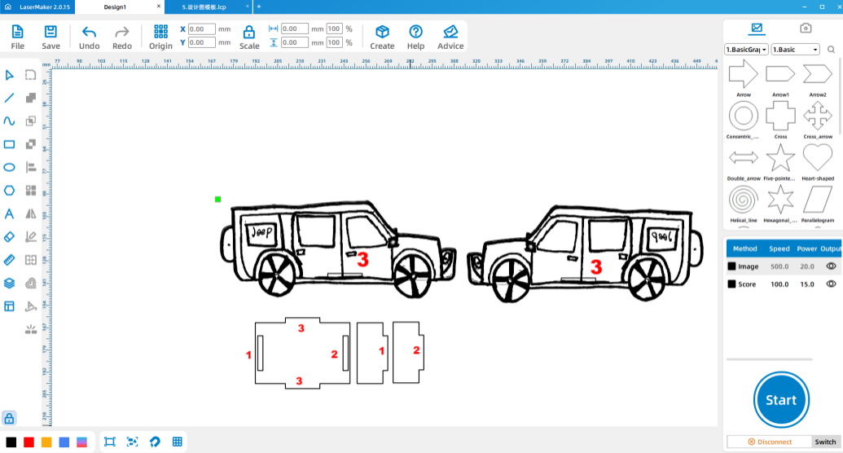This screenshot has height=453, width=843.
Task: Redo the last action
Action: pyautogui.click(x=122, y=37)
